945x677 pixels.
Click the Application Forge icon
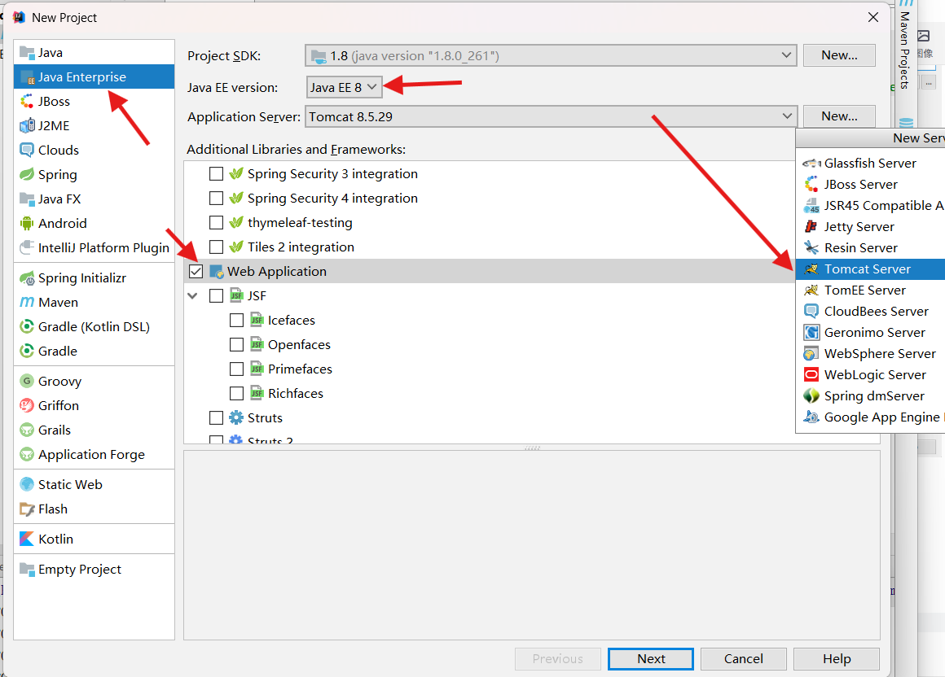tap(27, 454)
